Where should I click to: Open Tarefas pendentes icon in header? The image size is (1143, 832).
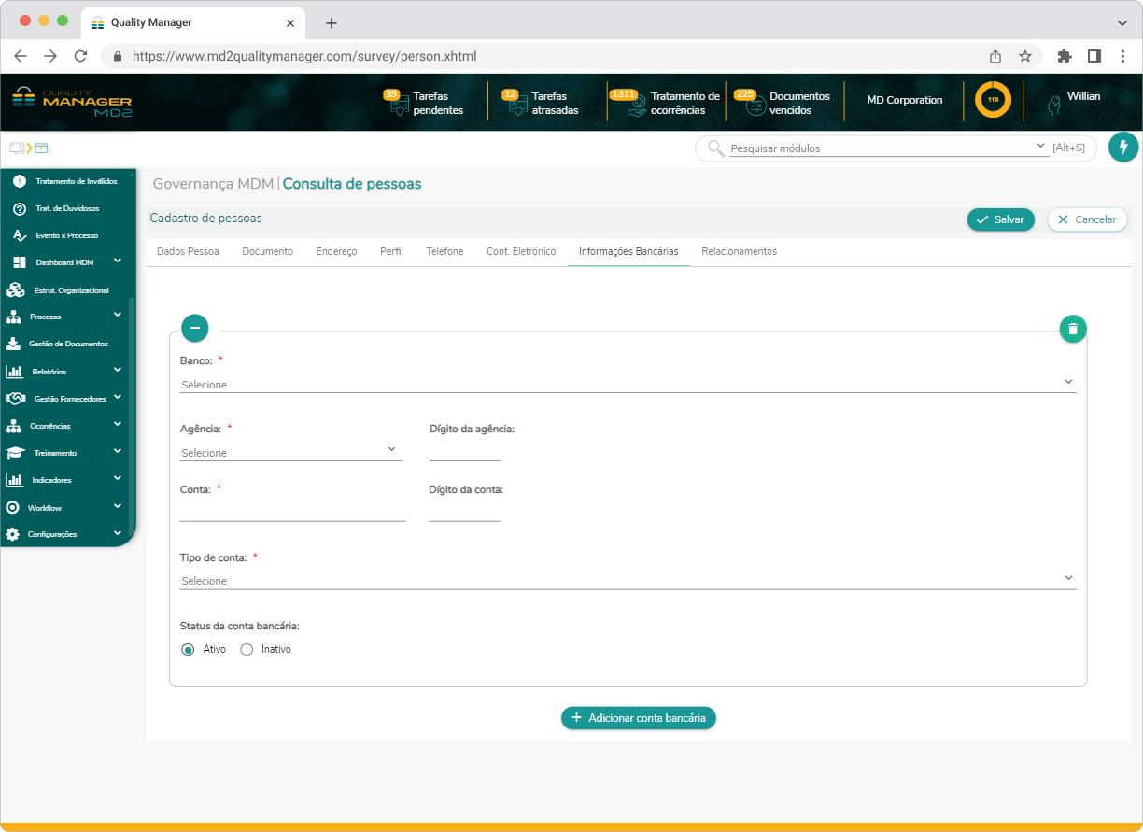coord(399,105)
